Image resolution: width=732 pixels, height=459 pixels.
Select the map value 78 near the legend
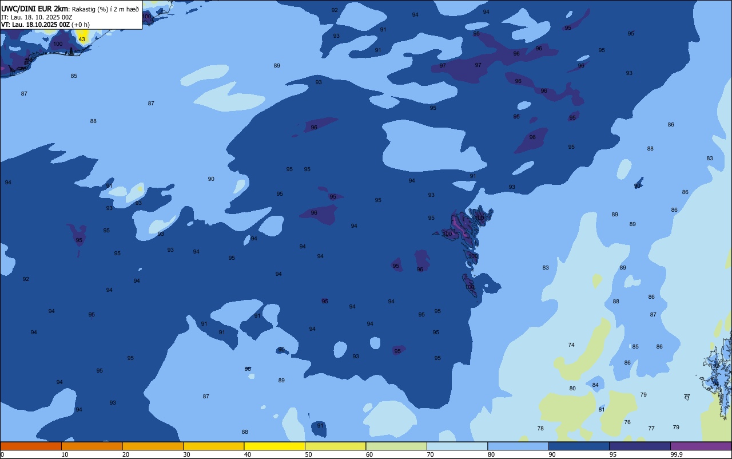pyautogui.click(x=540, y=429)
